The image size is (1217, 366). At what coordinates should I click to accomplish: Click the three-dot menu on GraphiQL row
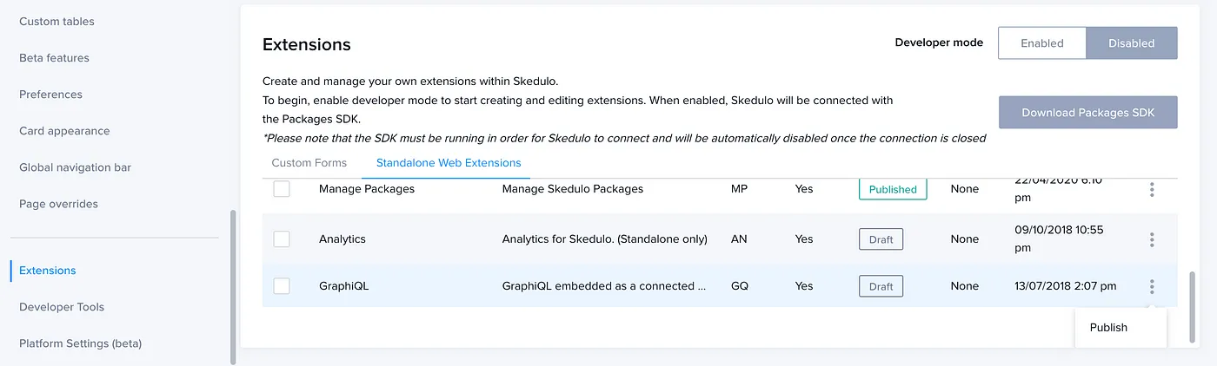[x=1152, y=286]
